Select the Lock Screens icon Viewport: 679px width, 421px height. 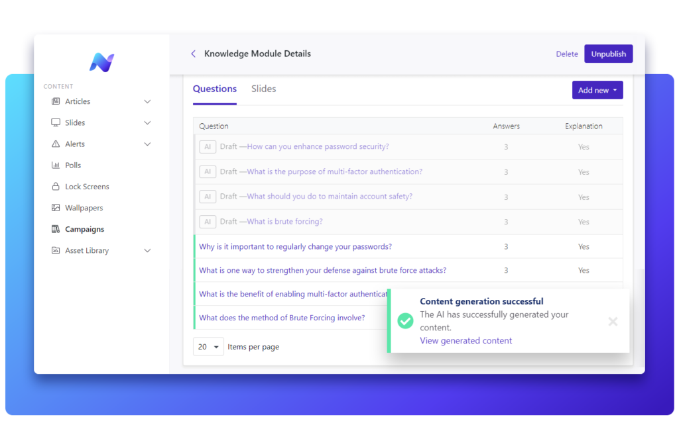point(56,186)
